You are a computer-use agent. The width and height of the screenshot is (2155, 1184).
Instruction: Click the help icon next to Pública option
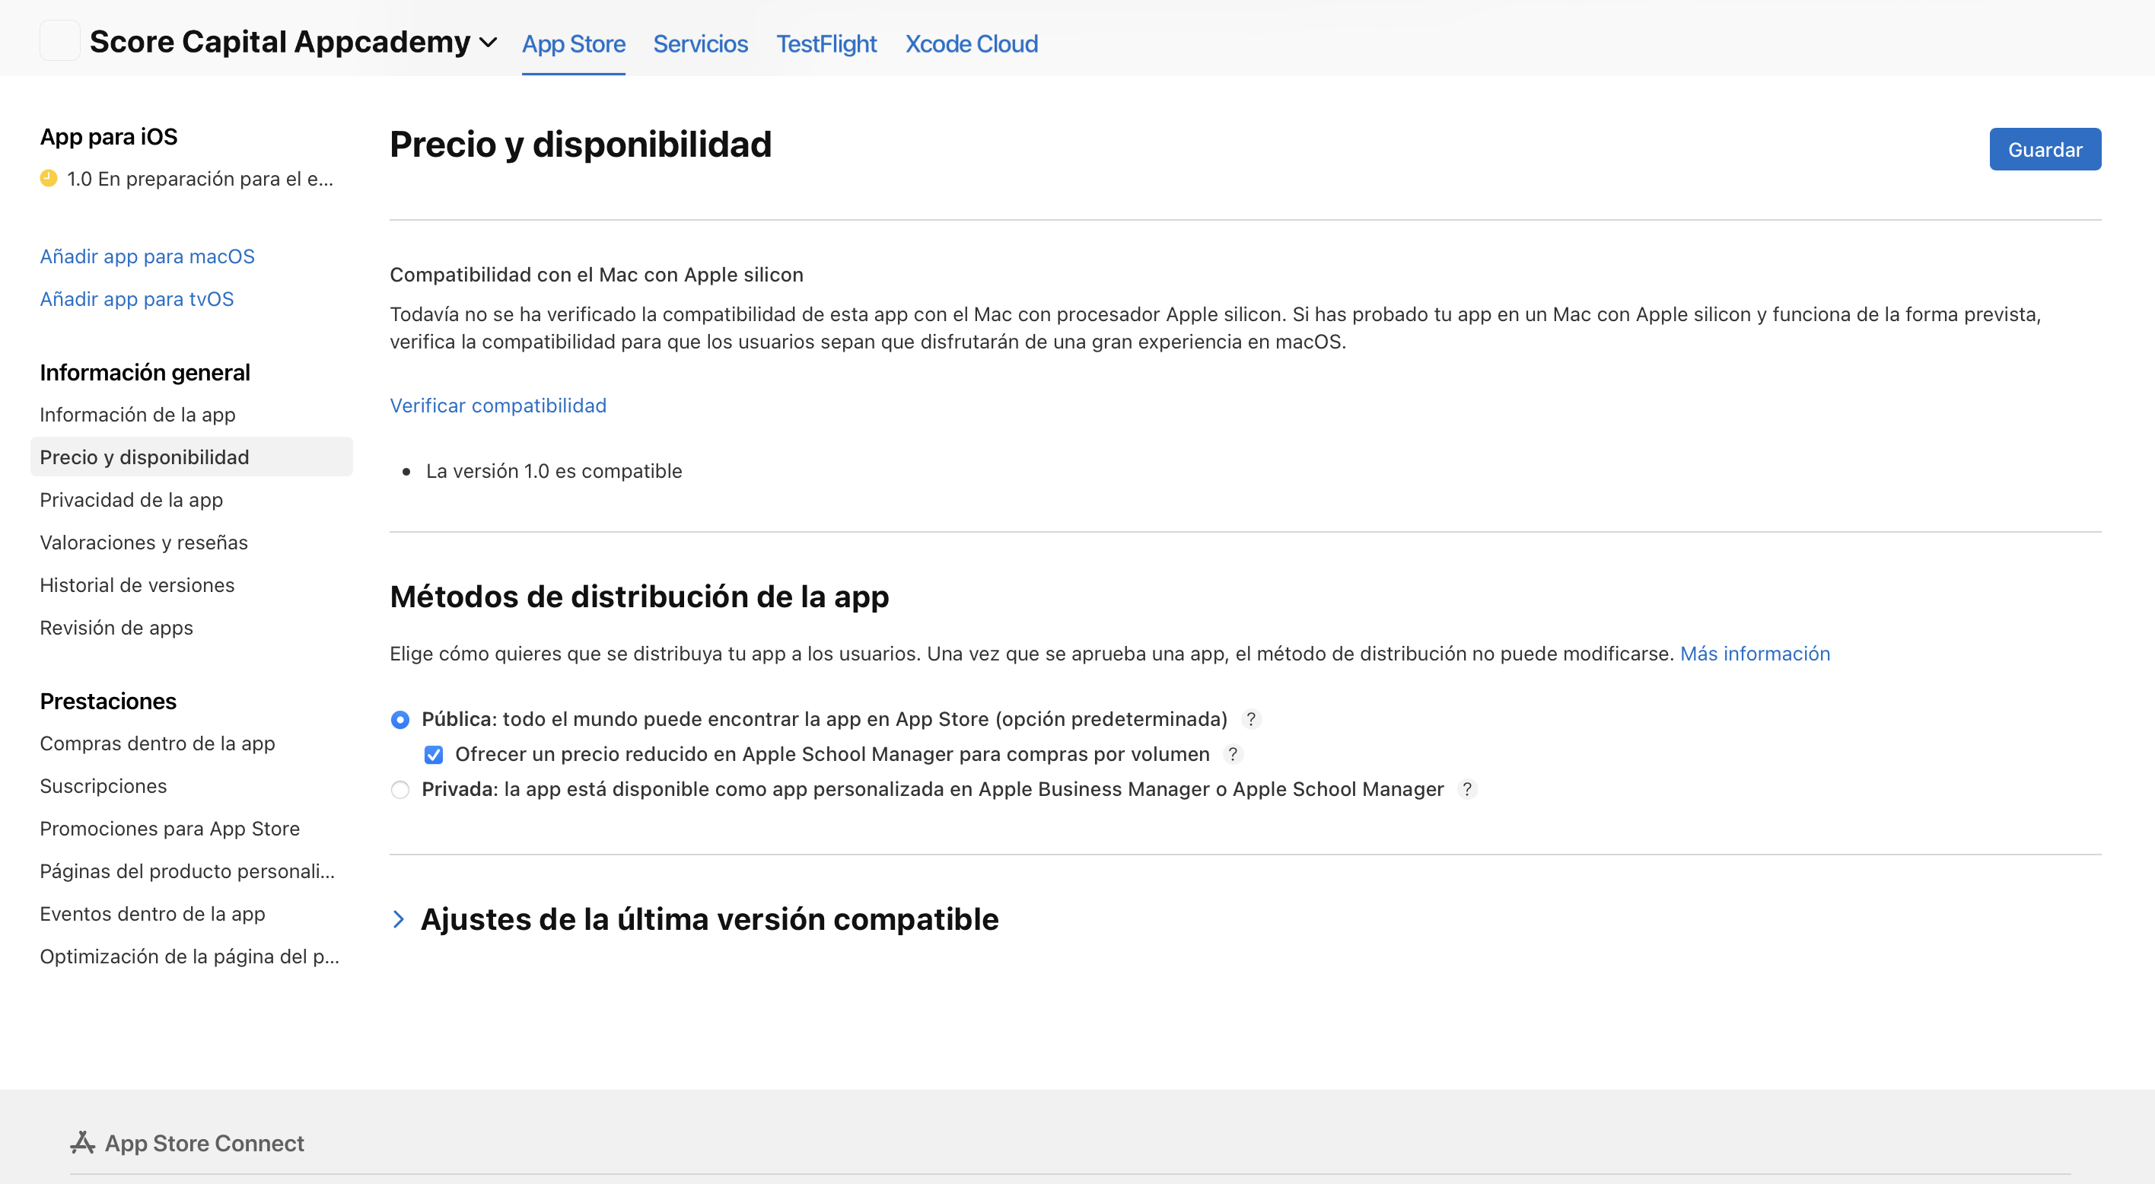1251,719
